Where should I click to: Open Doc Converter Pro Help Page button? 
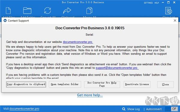click(x=102, y=84)
